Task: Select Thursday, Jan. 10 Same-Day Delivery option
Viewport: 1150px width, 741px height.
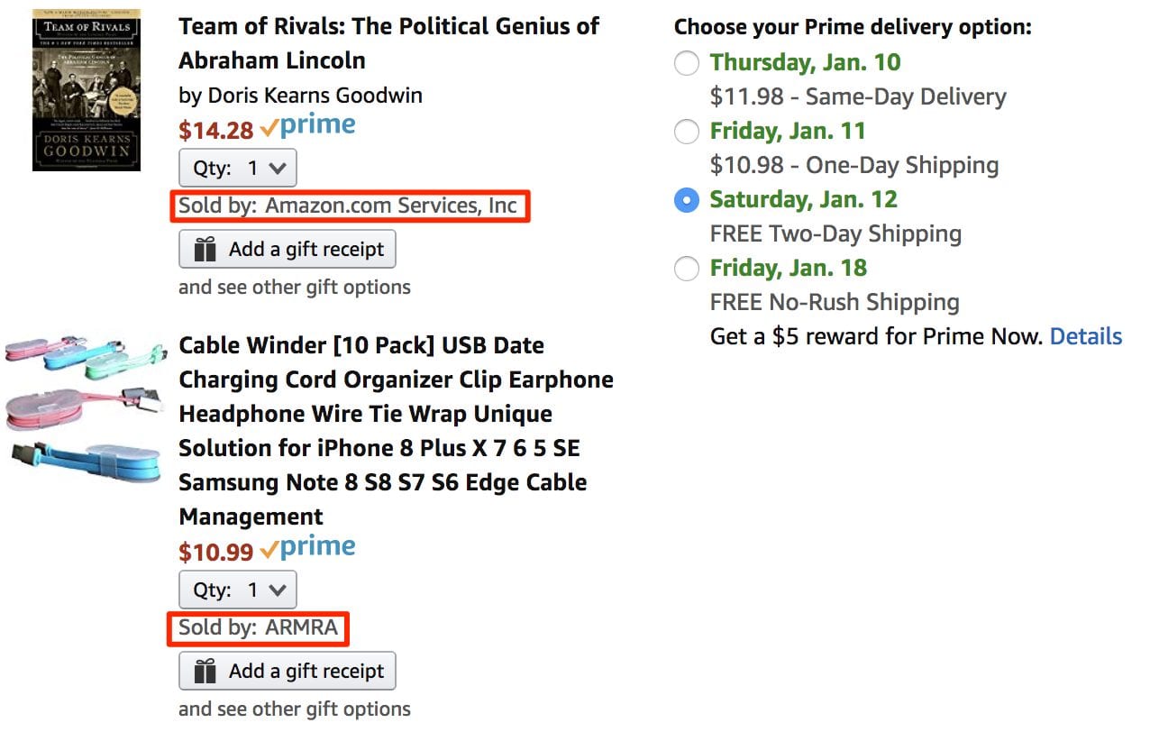Action: [x=687, y=63]
